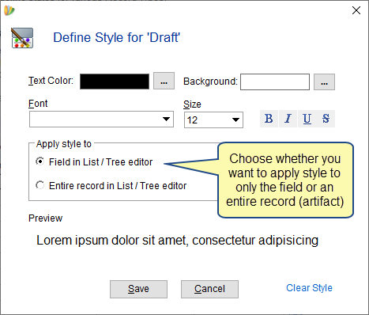Screen dimensions: 369x315
Task: Toggle Underline formatting button
Action: tap(307, 119)
